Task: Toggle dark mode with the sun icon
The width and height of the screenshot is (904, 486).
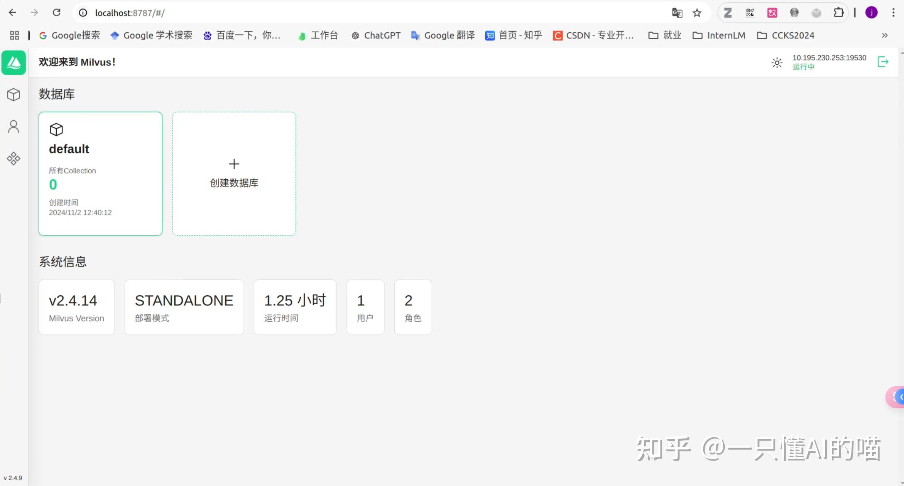Action: 776,62
